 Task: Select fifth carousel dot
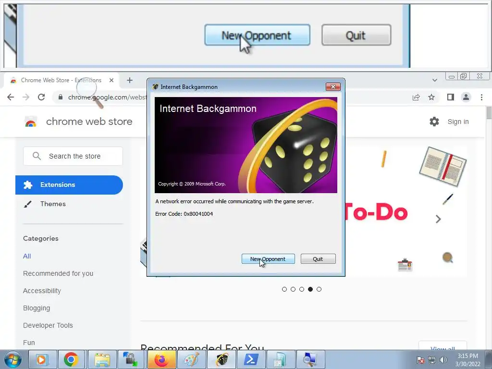[x=319, y=289]
